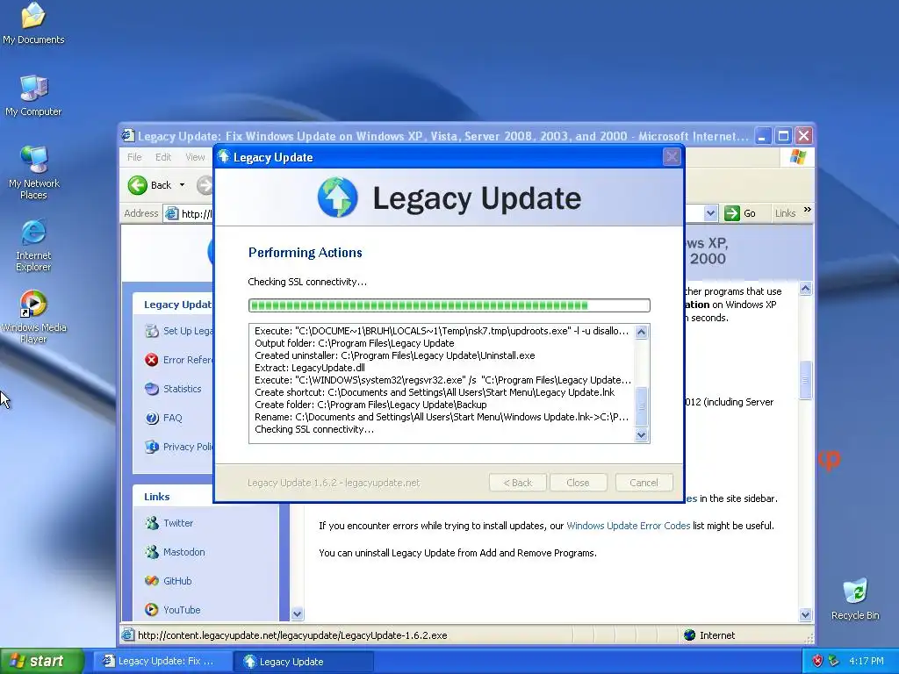Click the Legacy Update globe logo in installer
This screenshot has width=899, height=674.
(338, 197)
